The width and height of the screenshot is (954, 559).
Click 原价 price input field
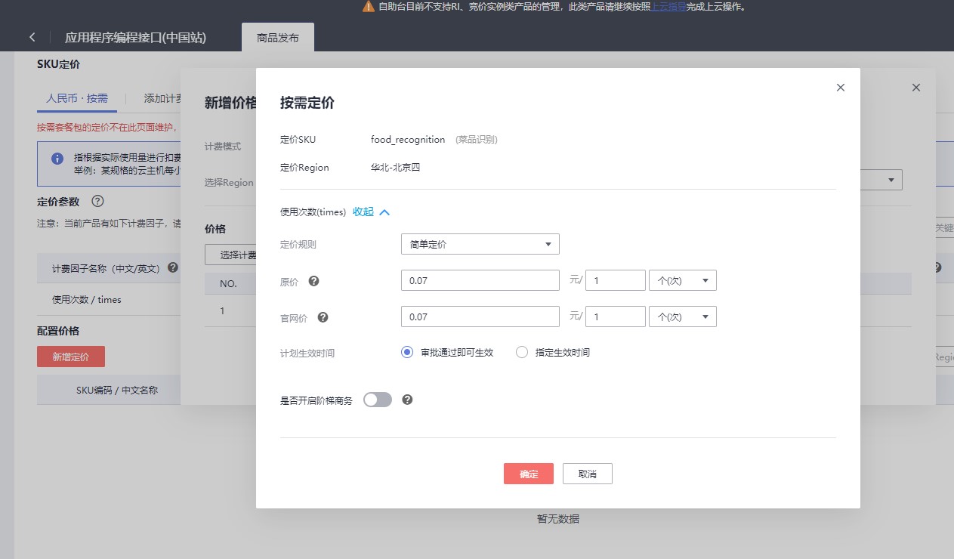click(480, 280)
